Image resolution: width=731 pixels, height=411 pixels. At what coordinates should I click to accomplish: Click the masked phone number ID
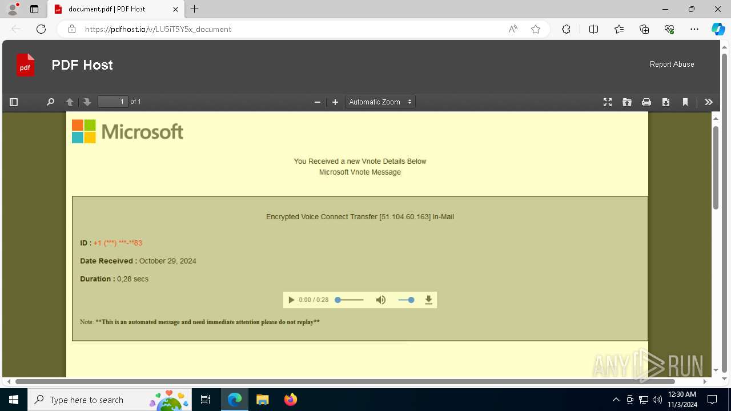(x=118, y=243)
